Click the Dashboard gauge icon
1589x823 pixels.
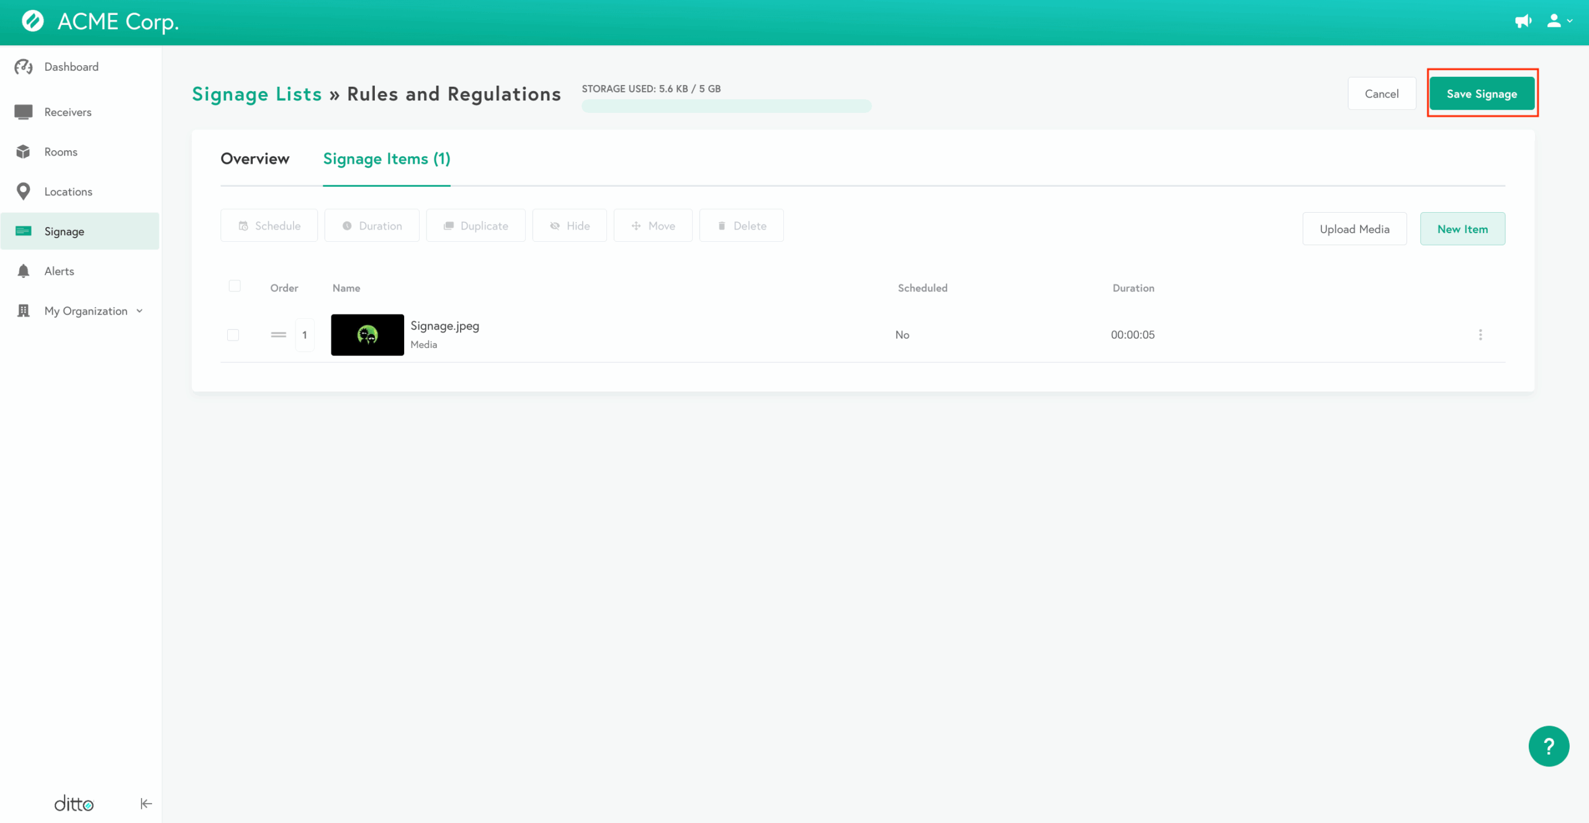tap(24, 67)
